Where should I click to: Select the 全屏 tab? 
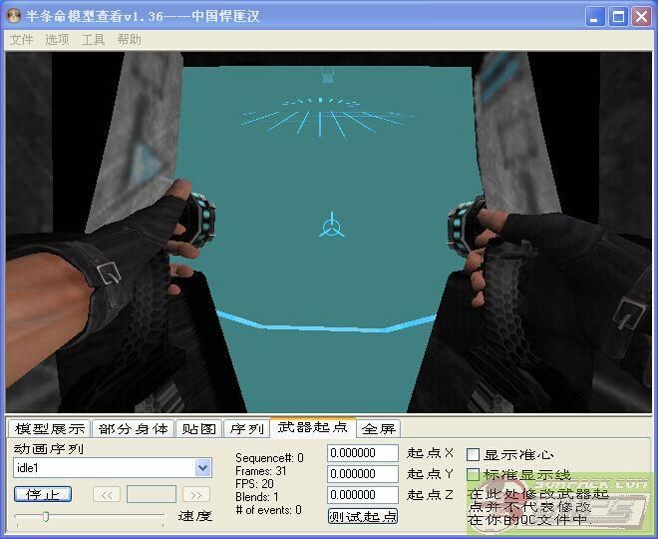tap(378, 428)
